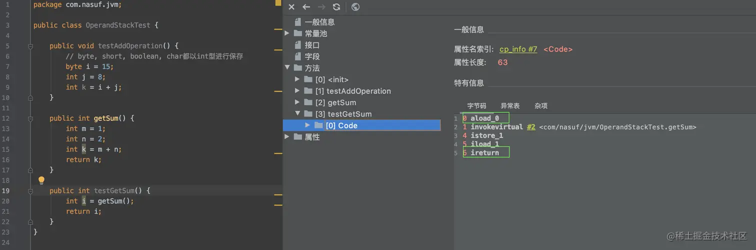The width and height of the screenshot is (756, 250).
Task: Click the return k statement
Action: tap(83, 160)
